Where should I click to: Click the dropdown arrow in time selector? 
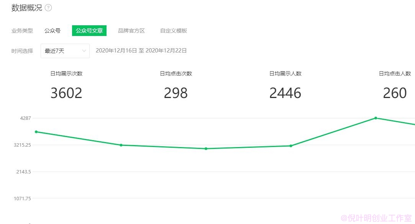pyautogui.click(x=84, y=51)
